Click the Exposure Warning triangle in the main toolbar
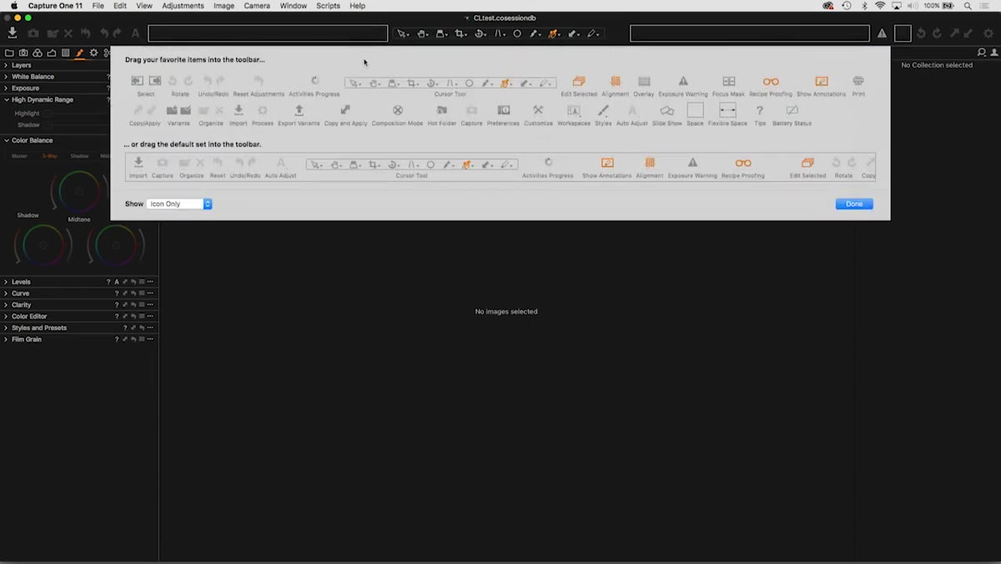Viewport: 1001px width, 564px height. 882,33
